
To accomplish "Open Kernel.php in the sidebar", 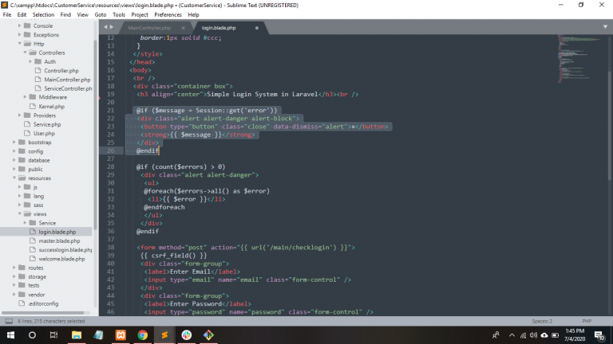I will point(51,107).
